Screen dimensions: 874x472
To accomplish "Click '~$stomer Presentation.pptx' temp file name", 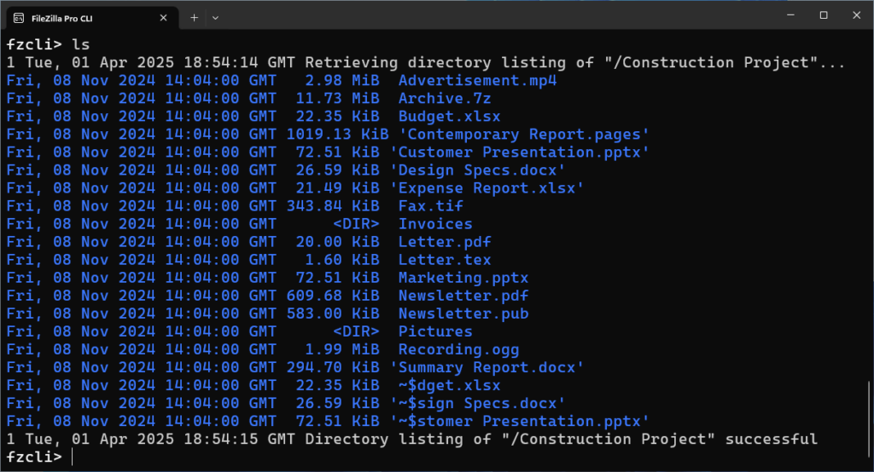I will click(520, 422).
